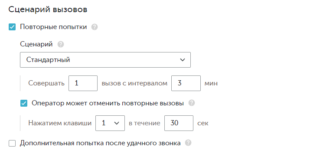The image size is (320, 160).
Task: Click the Повторные попытки label text
Action: point(53,27)
